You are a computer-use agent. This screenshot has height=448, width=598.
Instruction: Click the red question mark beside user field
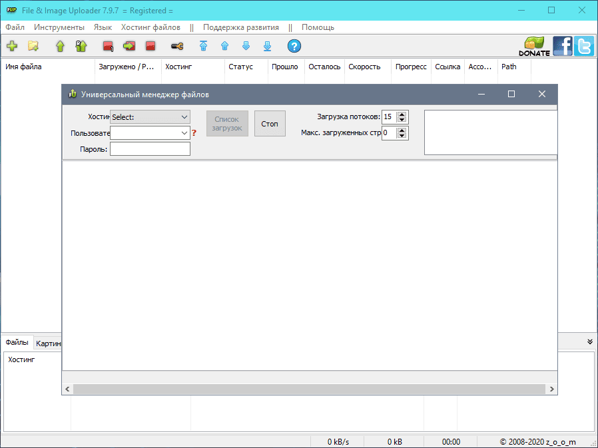194,133
